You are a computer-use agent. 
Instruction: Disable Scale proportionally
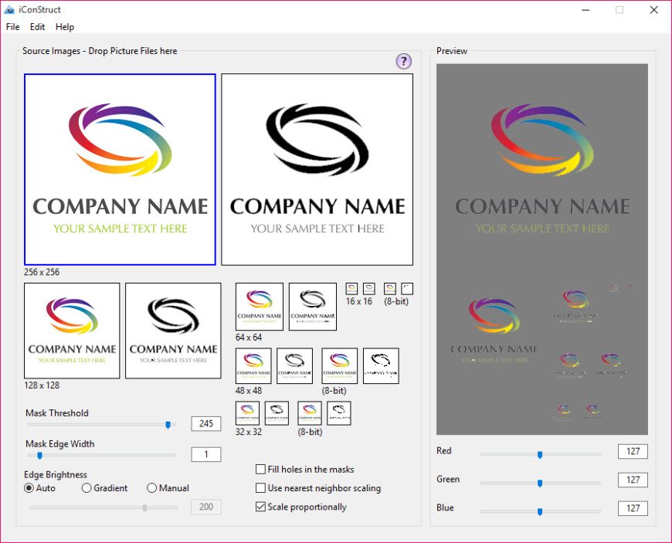261,506
